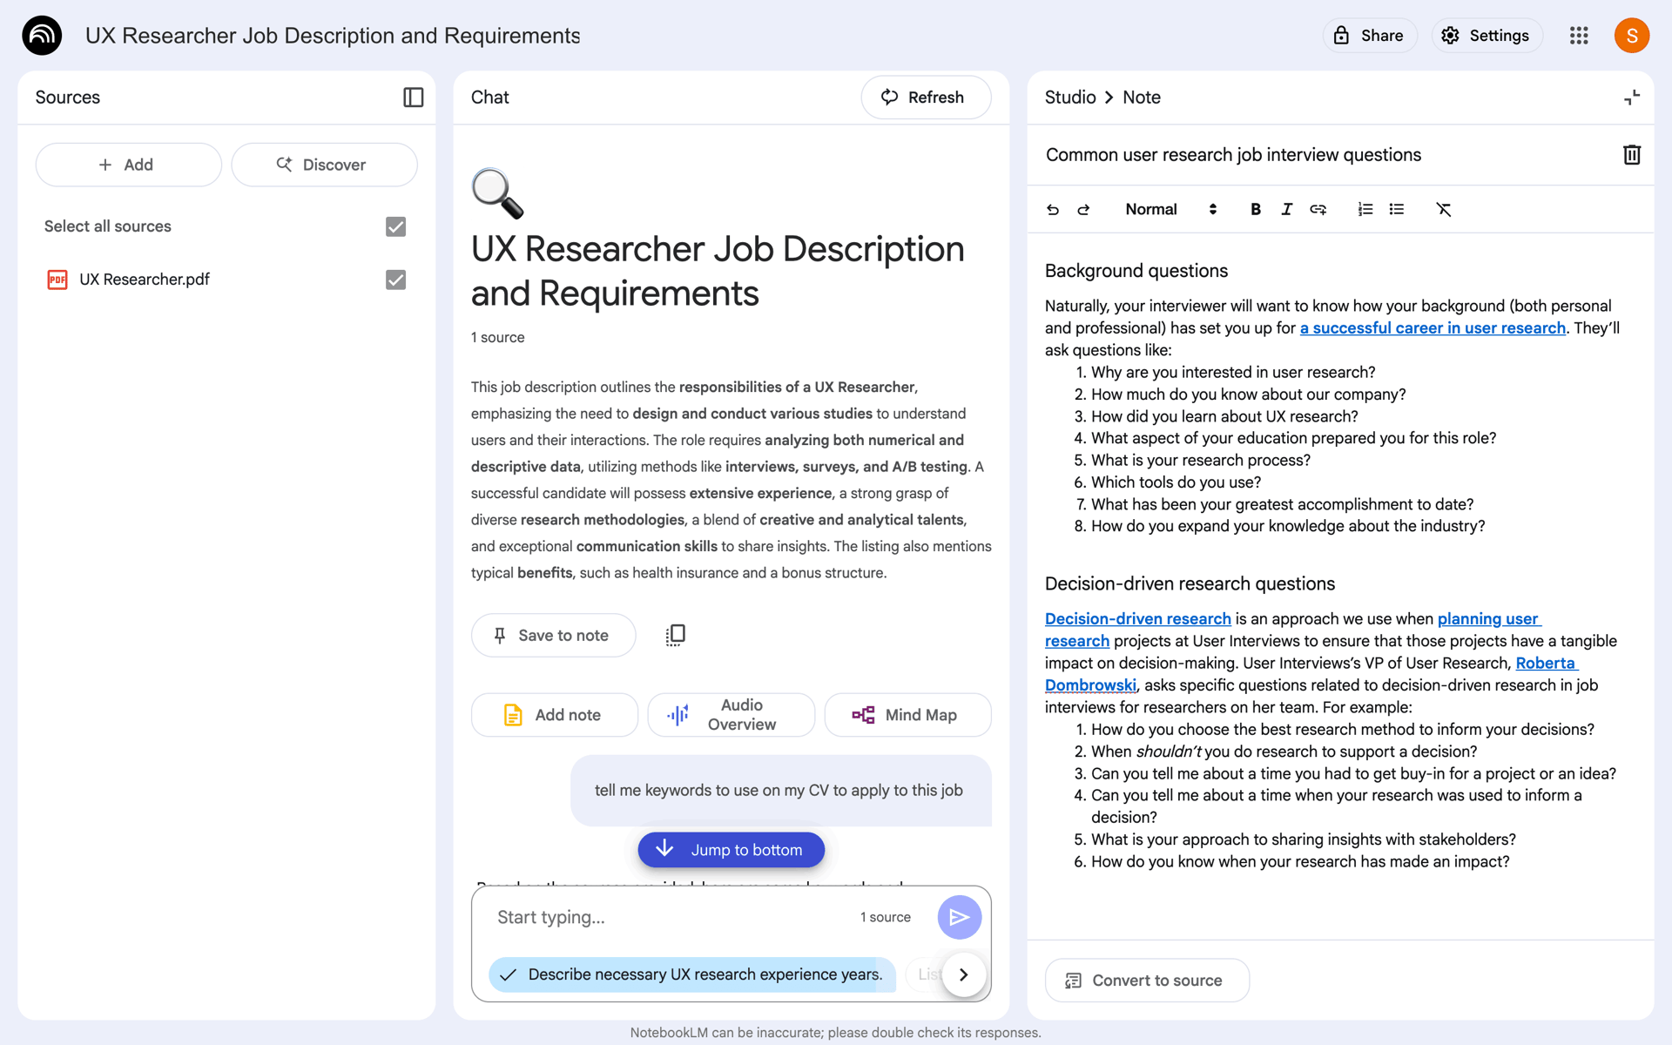The width and height of the screenshot is (1672, 1045).
Task: Click the notebook title in header
Action: 333,36
